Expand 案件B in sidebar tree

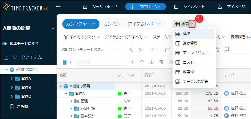pyautogui.click(x=12, y=88)
